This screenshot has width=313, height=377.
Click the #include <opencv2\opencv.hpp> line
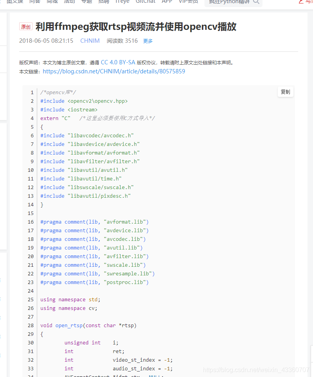click(x=84, y=101)
